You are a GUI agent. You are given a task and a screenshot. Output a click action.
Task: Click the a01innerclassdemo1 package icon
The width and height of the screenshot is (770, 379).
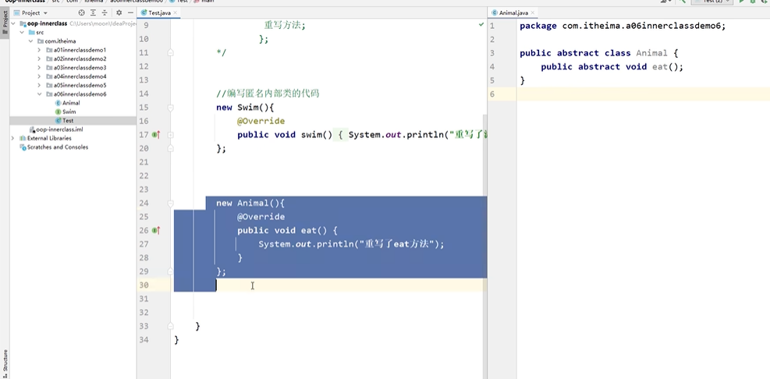49,50
